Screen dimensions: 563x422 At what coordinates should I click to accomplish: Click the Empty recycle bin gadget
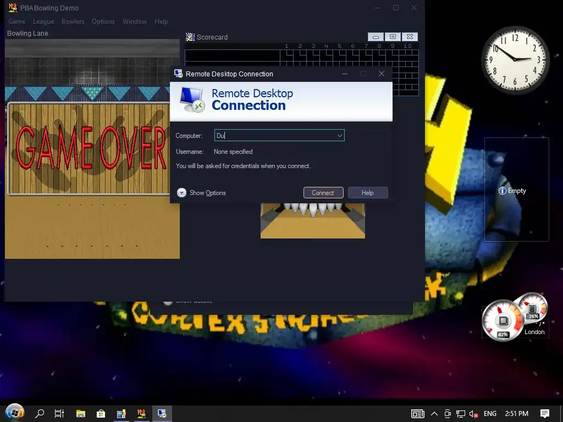pos(516,190)
